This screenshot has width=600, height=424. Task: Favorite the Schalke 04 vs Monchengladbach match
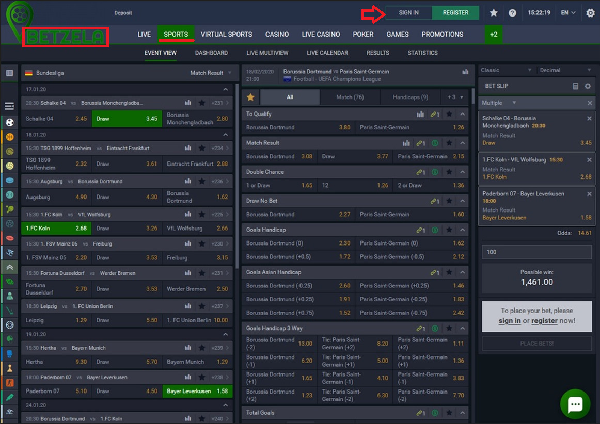pos(202,103)
